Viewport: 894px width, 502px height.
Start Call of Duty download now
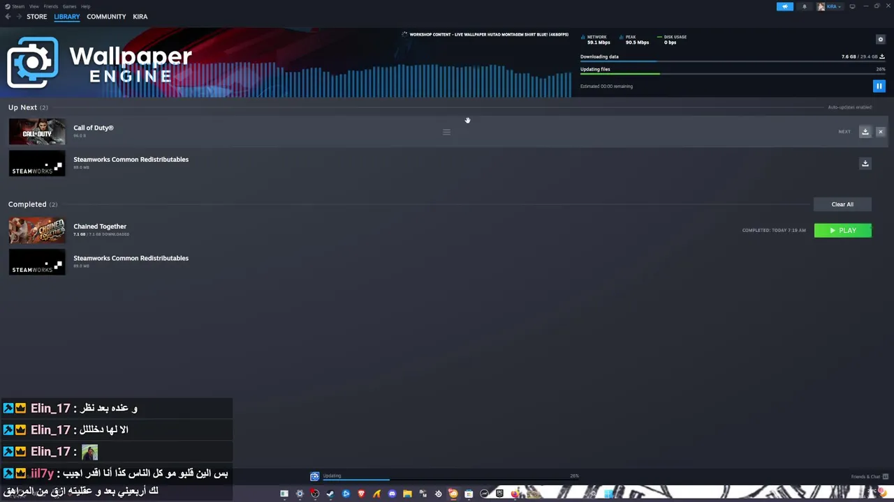[865, 131]
